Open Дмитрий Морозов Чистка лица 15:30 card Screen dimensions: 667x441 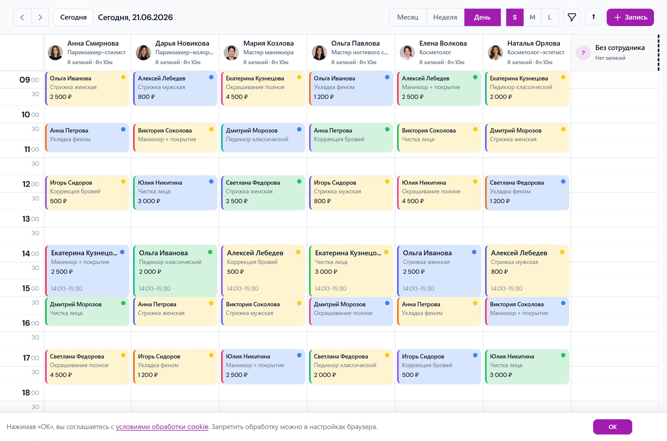[87, 312]
